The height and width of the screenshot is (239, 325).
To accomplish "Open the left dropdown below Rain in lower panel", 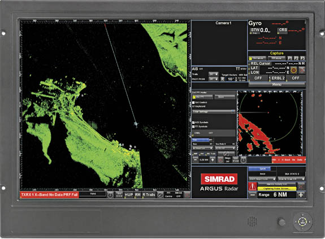I will [262, 179].
